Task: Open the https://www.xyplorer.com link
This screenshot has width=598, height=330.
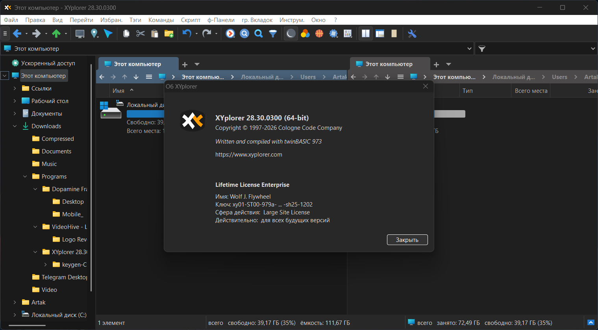Action: pyautogui.click(x=249, y=155)
